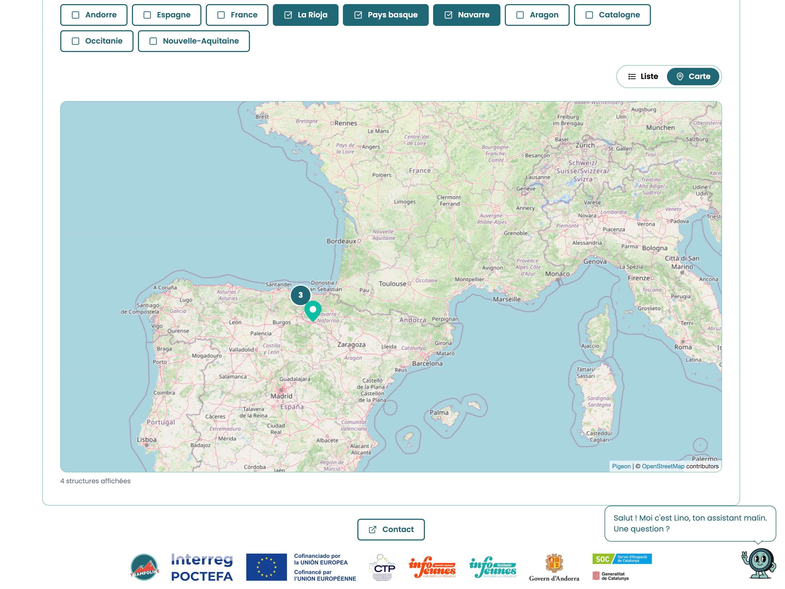This screenshot has height=589, width=785.
Task: Click the Interreg POCTEFA logo
Action: pyautogui.click(x=202, y=567)
